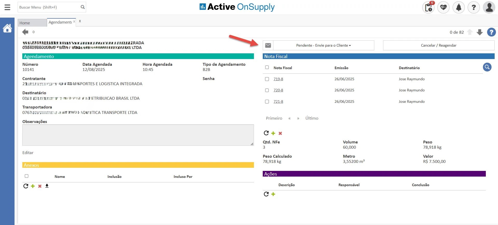
Task: Open the notifications bell
Action: click(x=458, y=7)
